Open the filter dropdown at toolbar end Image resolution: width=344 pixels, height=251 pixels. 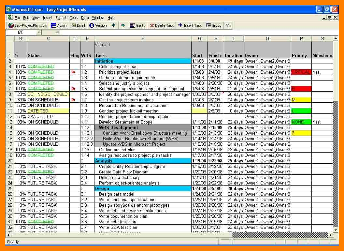pyautogui.click(x=228, y=25)
